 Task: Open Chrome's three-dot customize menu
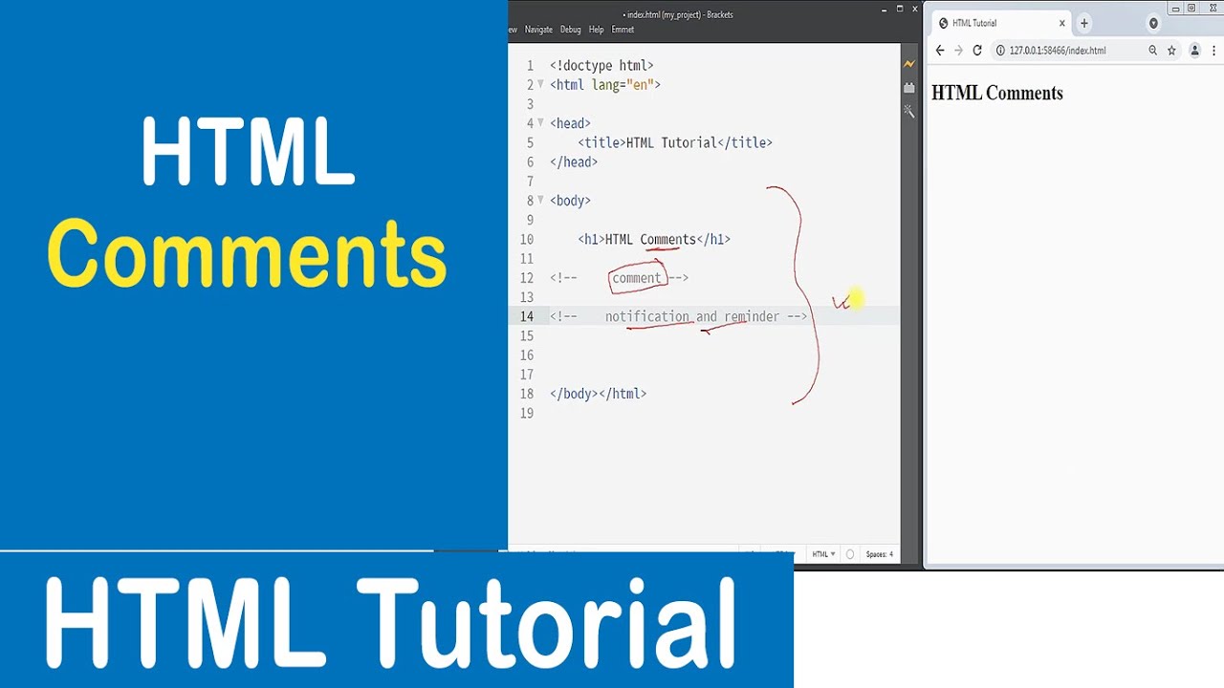(1213, 50)
